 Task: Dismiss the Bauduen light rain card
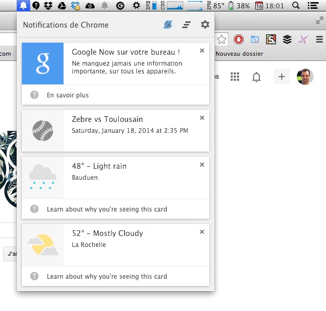coord(202,165)
